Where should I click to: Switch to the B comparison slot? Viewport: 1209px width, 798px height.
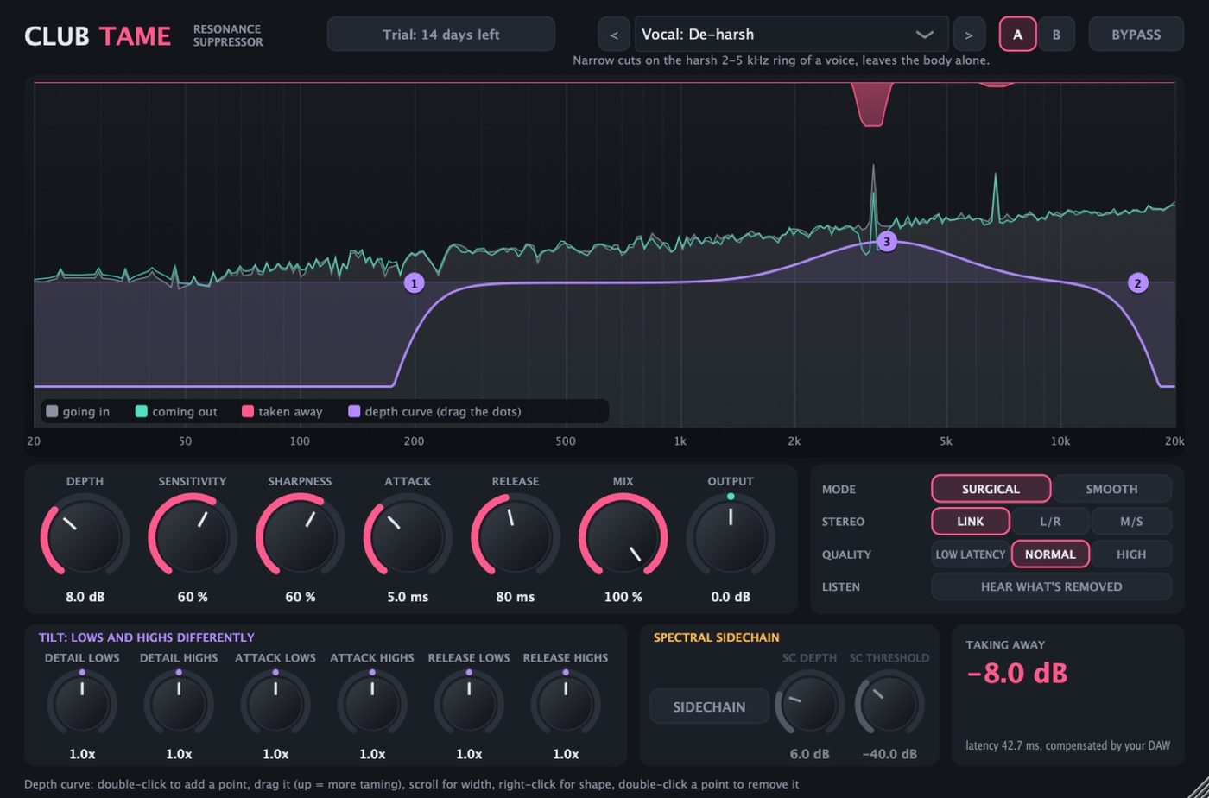tap(1056, 35)
